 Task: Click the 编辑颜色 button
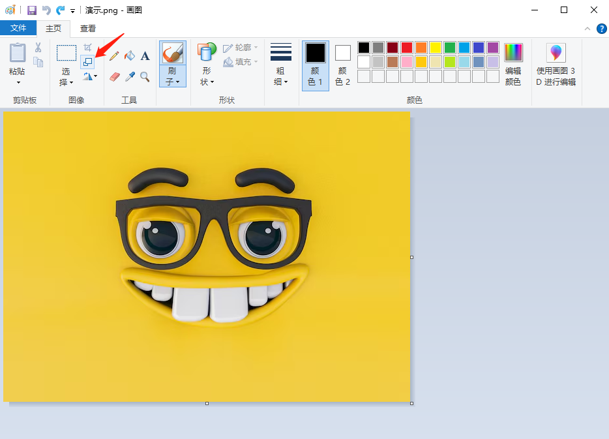tap(513, 66)
